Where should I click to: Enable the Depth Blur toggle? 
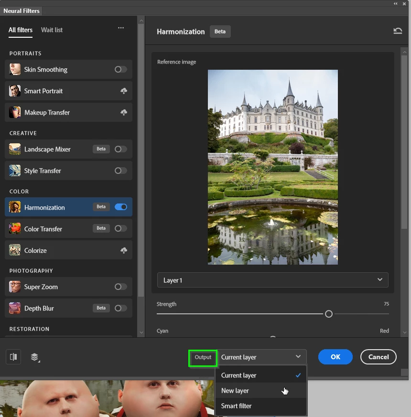(120, 308)
